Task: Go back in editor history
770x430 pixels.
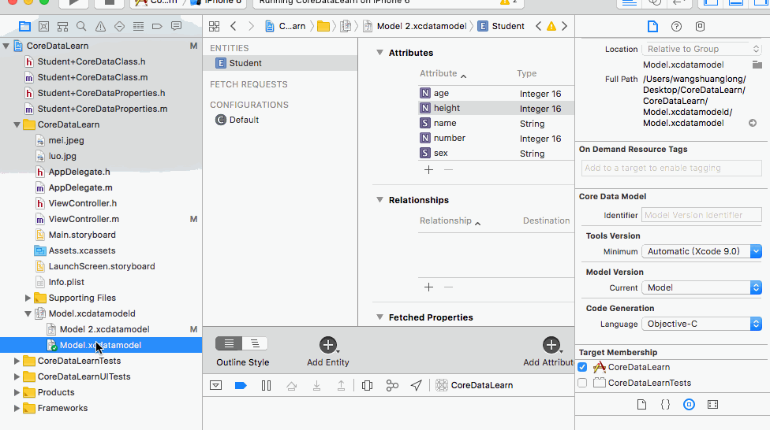Action: pyautogui.click(x=234, y=26)
